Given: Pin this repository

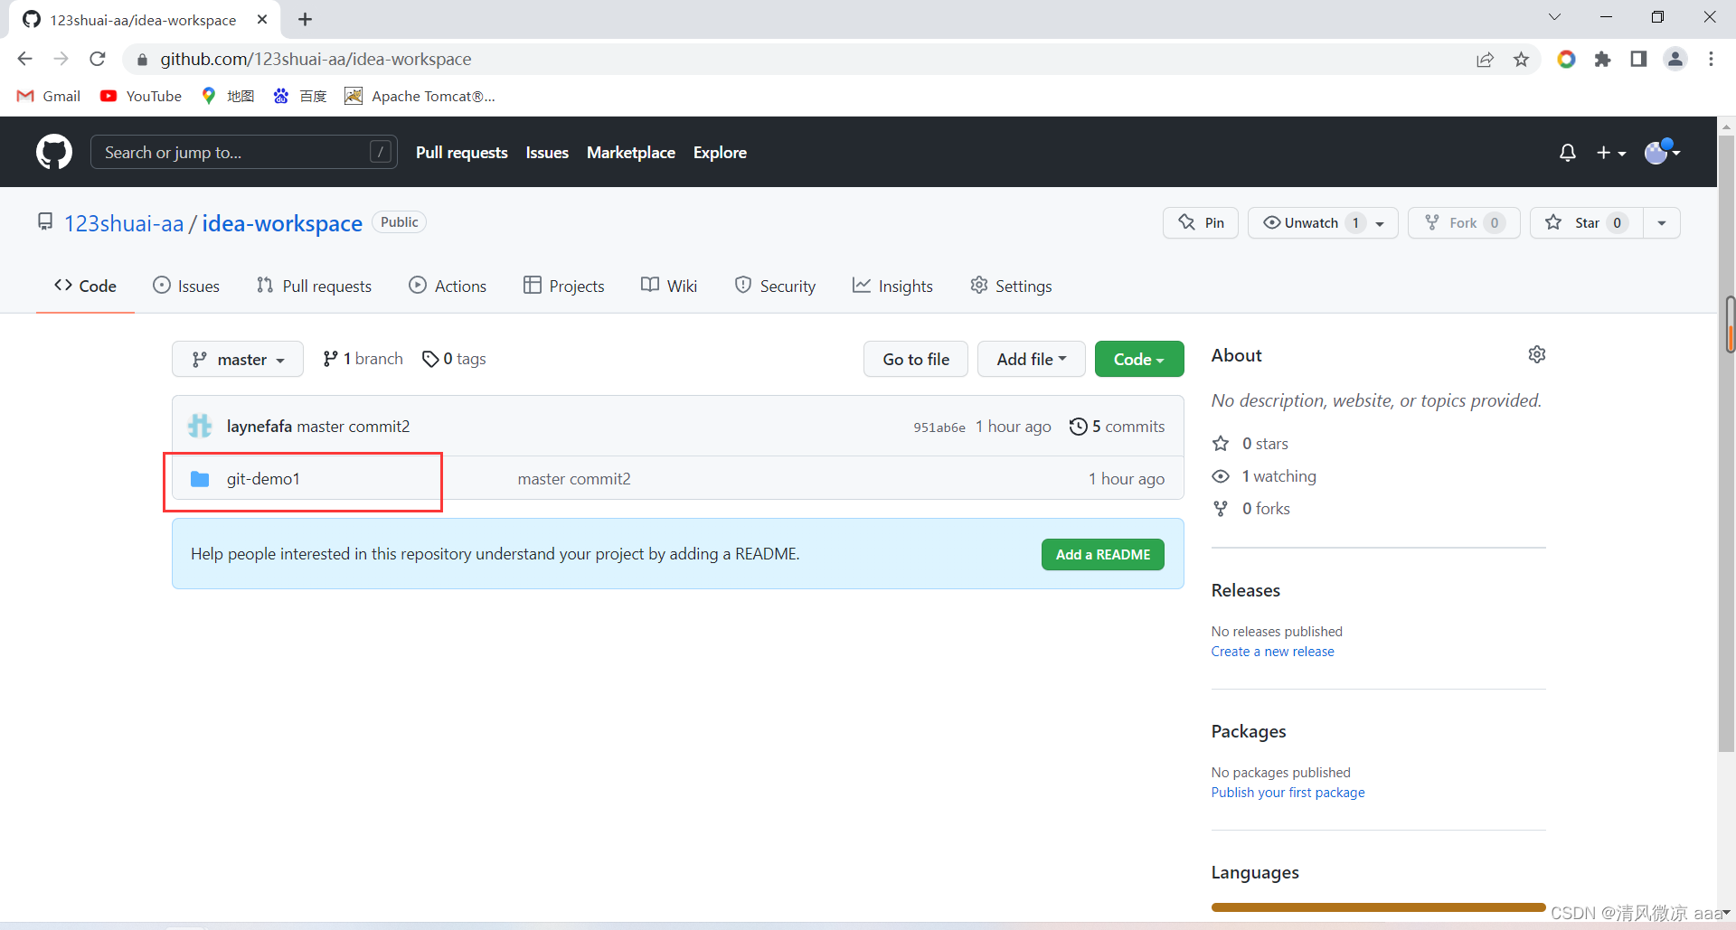Looking at the screenshot, I should coord(1201,222).
